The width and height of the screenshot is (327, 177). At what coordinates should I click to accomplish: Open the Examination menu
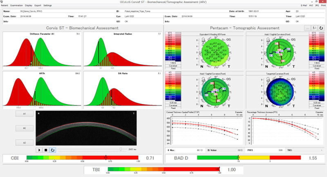coord(16,5)
